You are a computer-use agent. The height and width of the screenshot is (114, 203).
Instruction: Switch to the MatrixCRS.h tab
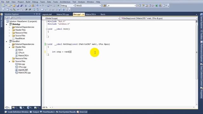(x=91, y=14)
